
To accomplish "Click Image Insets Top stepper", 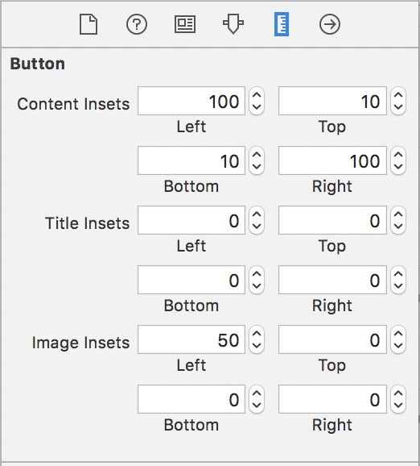I will point(398,339).
